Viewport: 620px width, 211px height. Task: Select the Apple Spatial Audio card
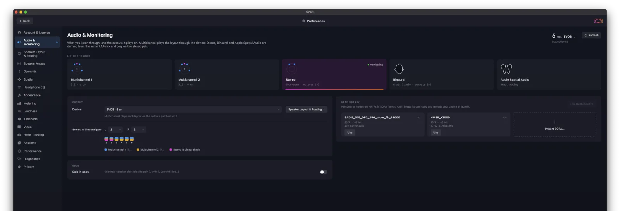click(x=549, y=74)
